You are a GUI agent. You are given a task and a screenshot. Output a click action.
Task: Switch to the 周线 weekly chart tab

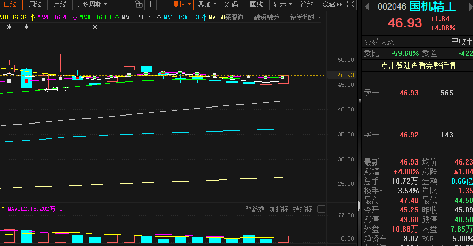point(35,4)
